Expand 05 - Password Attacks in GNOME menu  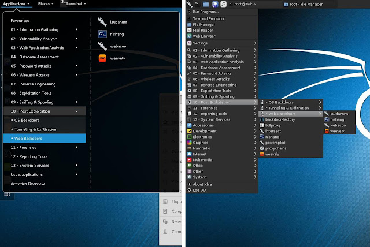coord(45,66)
